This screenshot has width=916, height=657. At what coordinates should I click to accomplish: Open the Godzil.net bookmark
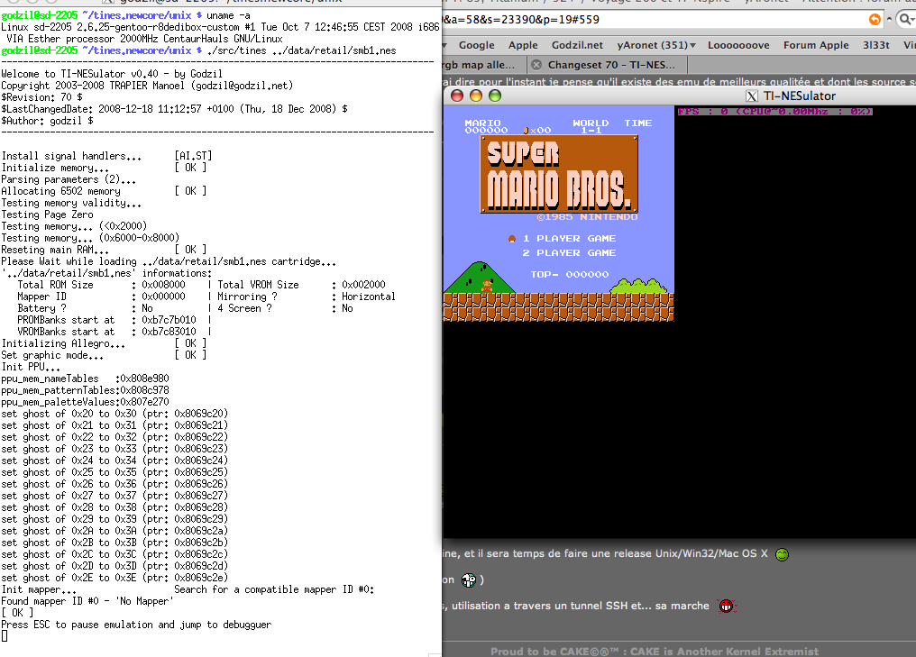pos(577,45)
